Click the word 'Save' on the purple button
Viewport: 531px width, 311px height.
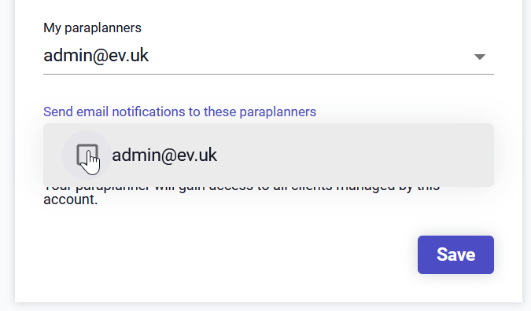click(455, 254)
